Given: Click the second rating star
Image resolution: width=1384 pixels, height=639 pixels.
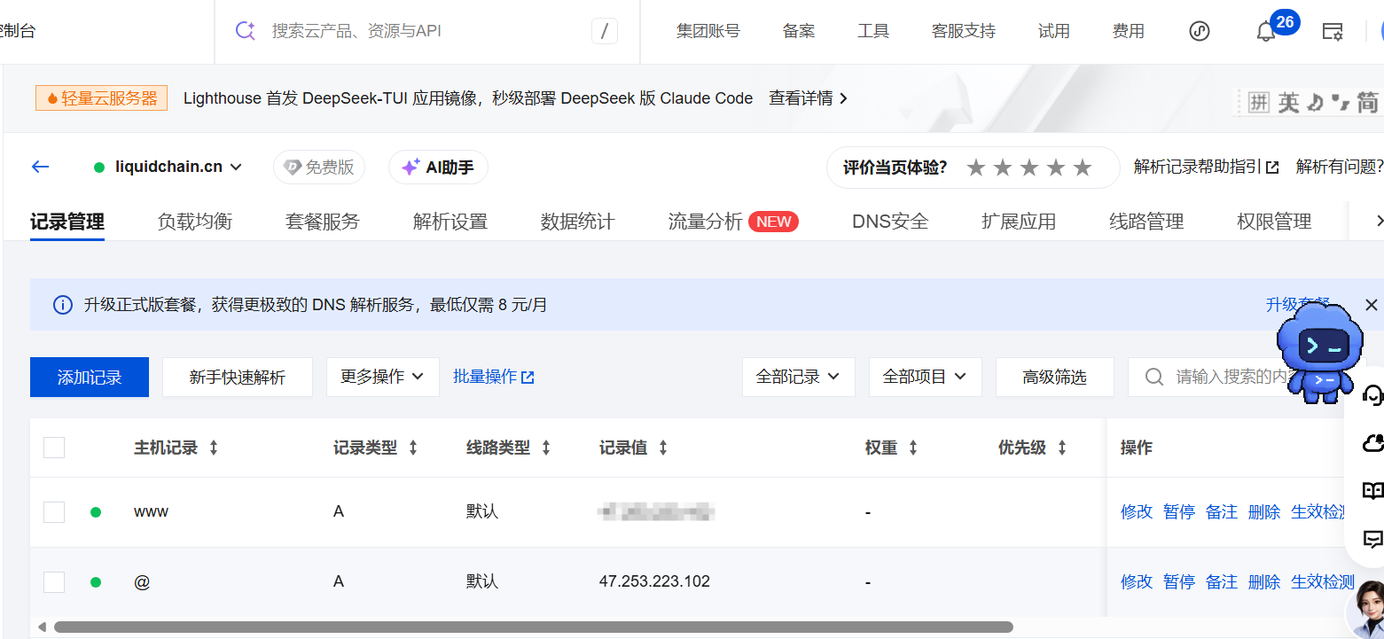Looking at the screenshot, I should (1003, 168).
